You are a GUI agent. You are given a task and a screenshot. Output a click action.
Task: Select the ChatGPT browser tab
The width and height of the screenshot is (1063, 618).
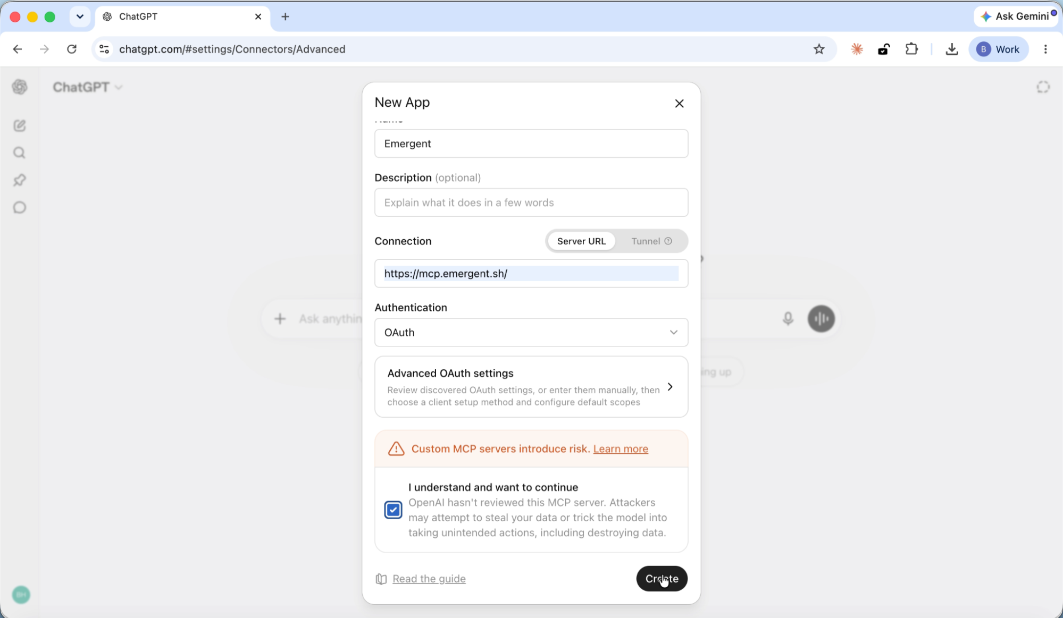[x=183, y=16]
